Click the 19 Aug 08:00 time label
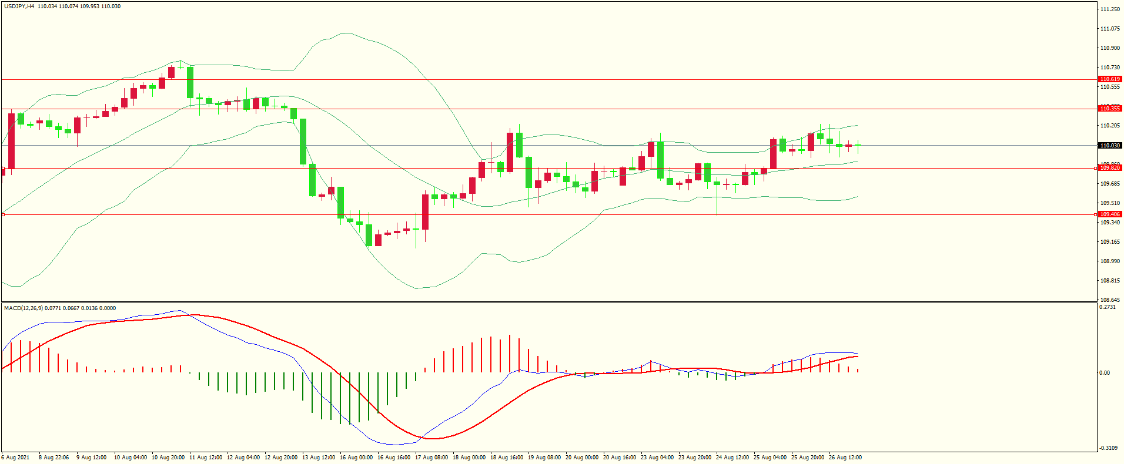 (x=544, y=458)
